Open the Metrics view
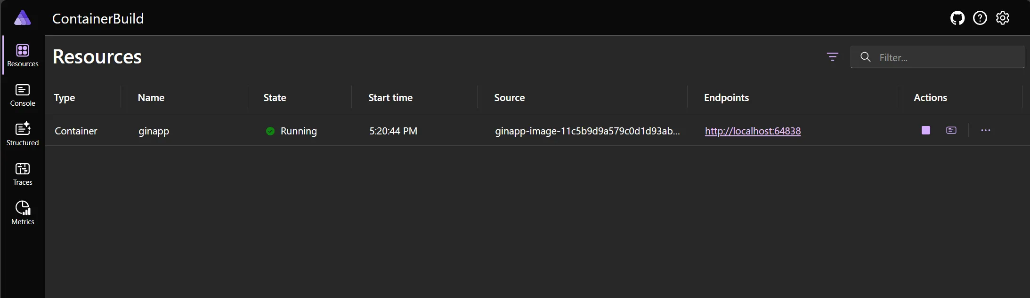 point(22,212)
